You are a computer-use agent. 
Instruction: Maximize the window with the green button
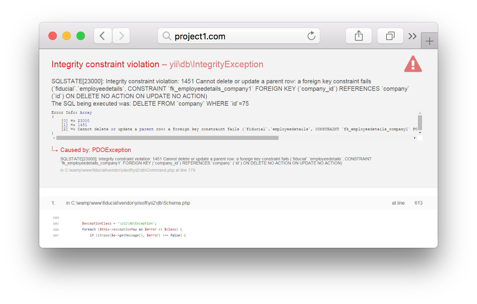click(81, 36)
